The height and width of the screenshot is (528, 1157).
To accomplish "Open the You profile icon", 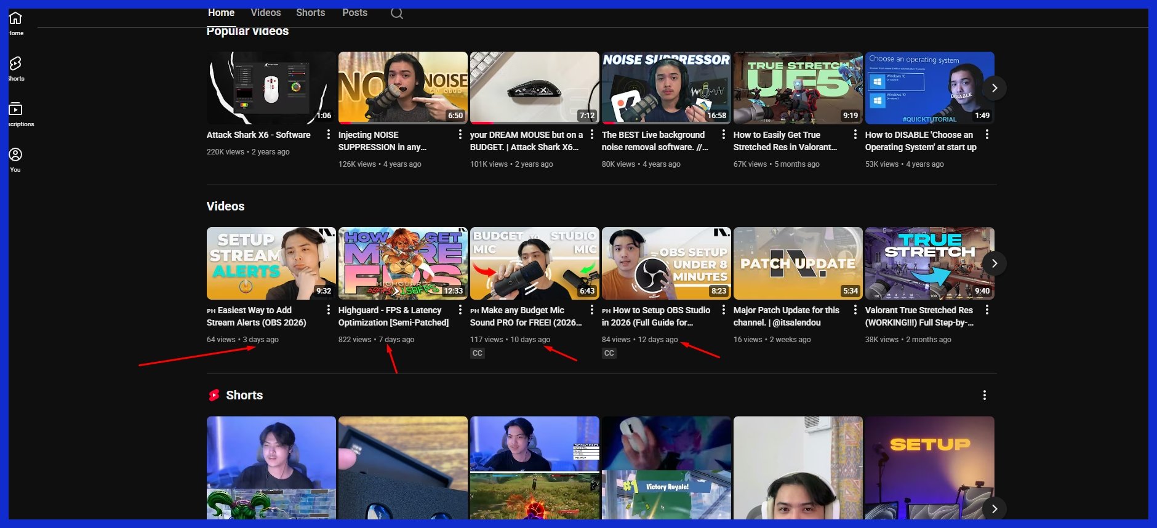I will point(15,154).
